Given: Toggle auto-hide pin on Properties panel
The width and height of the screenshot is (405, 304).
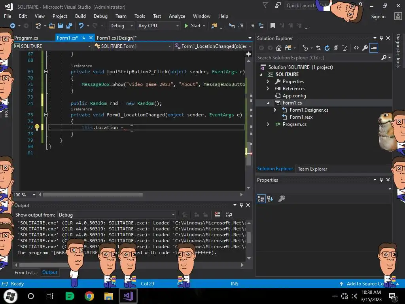Looking at the screenshot, I should (x=382, y=180).
